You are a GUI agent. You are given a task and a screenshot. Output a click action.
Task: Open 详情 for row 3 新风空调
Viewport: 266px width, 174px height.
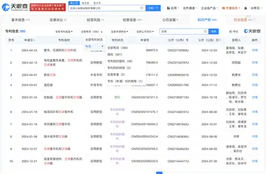tap(254, 75)
